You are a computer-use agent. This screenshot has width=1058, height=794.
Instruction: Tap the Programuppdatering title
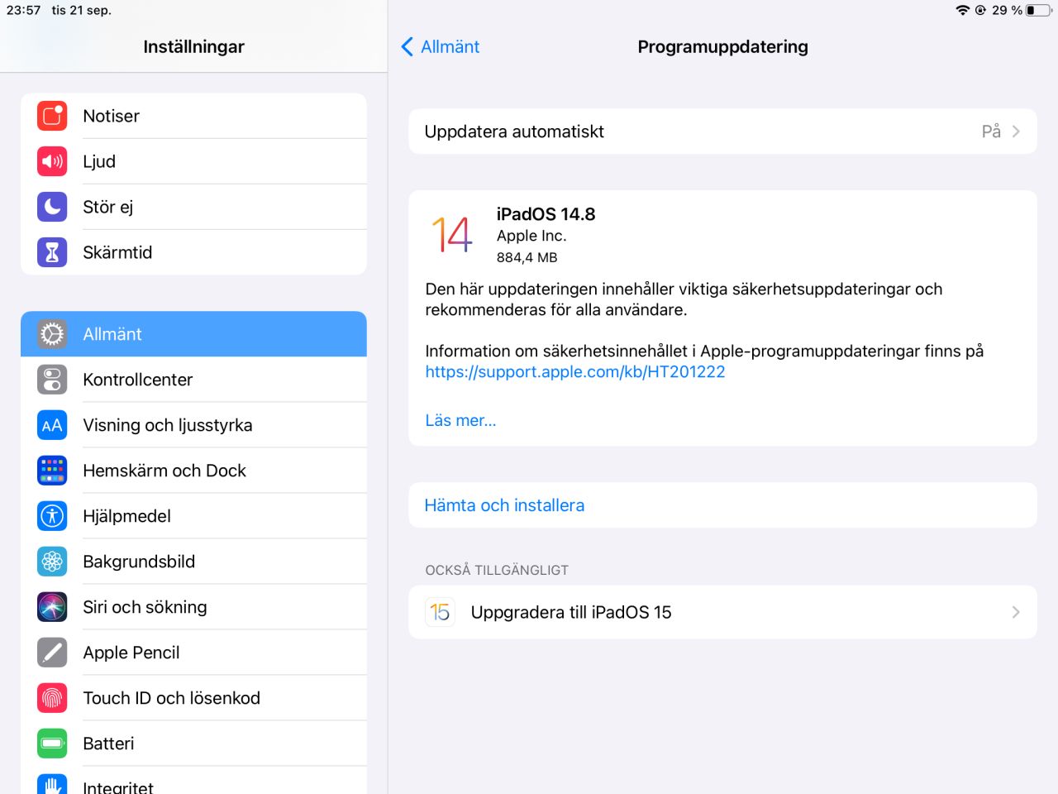[722, 46]
